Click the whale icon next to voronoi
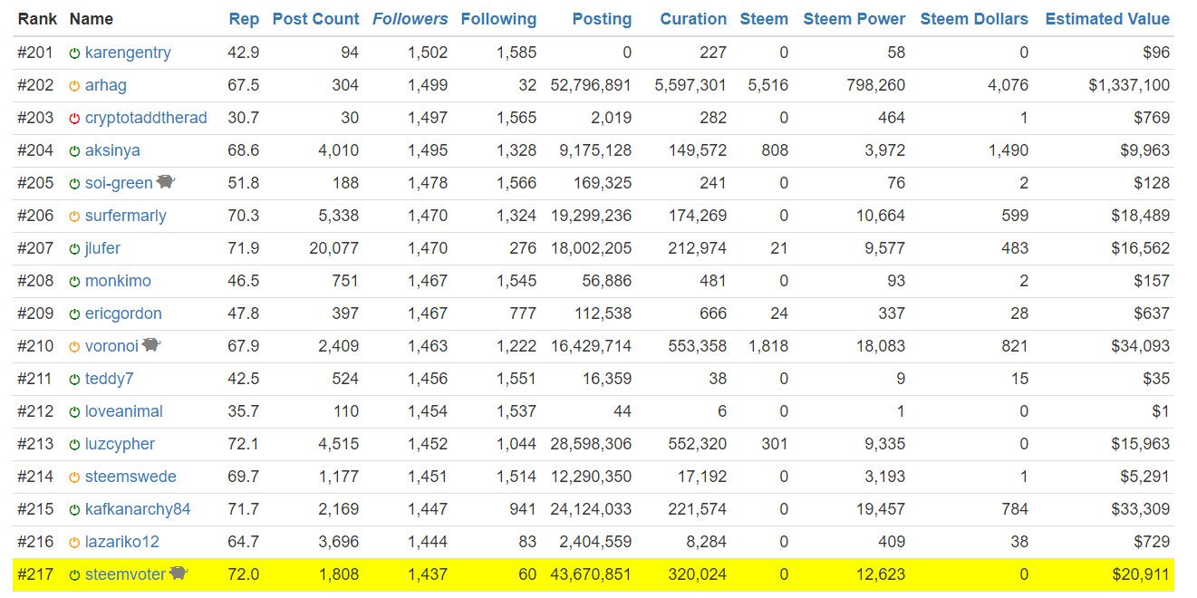Image resolution: width=1197 pixels, height=598 pixels. 151,345
